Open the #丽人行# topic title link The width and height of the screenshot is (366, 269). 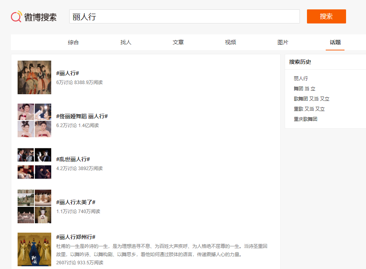(x=68, y=74)
